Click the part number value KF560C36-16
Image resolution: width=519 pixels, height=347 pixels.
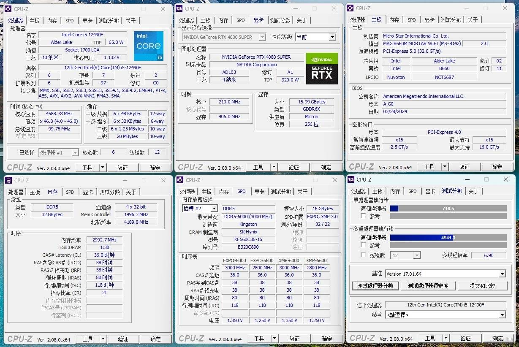pos(248,239)
